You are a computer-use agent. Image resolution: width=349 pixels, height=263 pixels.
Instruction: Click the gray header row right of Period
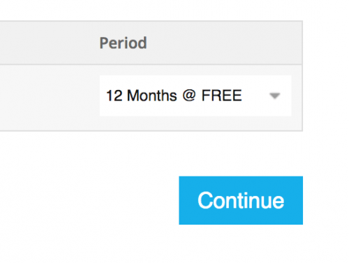point(225,43)
